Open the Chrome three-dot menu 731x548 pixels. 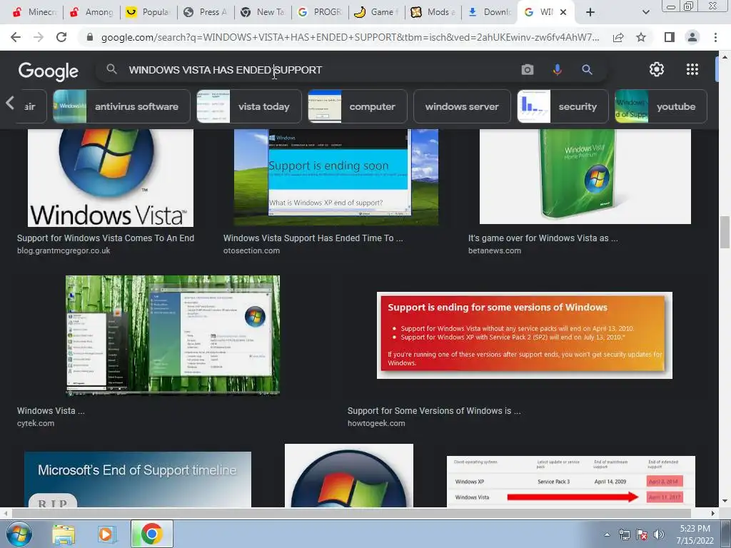(715, 37)
